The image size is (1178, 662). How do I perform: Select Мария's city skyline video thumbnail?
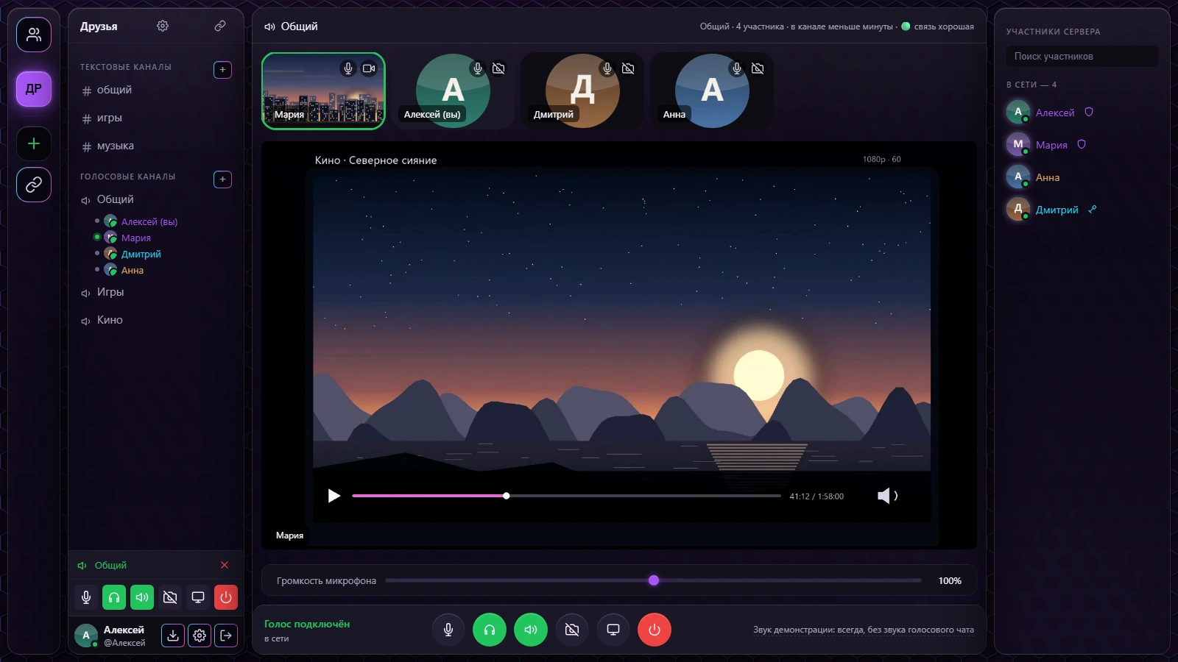tap(323, 91)
